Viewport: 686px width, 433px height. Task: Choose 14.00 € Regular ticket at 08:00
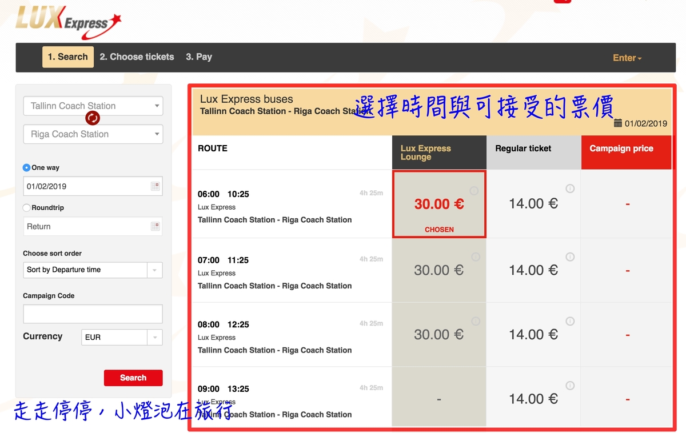[x=533, y=335]
